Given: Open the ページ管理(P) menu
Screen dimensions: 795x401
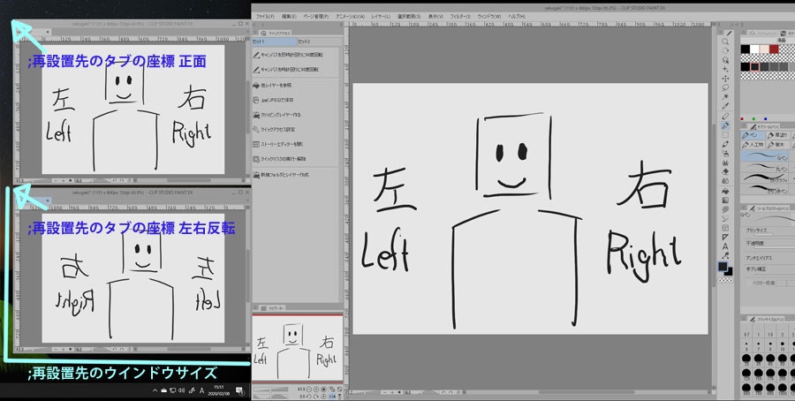Looking at the screenshot, I should pyautogui.click(x=316, y=16).
